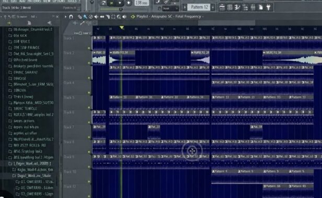Image resolution: width=322 pixels, height=198 pixels.
Task: Click the plus icon above the track headers
Action: click(75, 23)
